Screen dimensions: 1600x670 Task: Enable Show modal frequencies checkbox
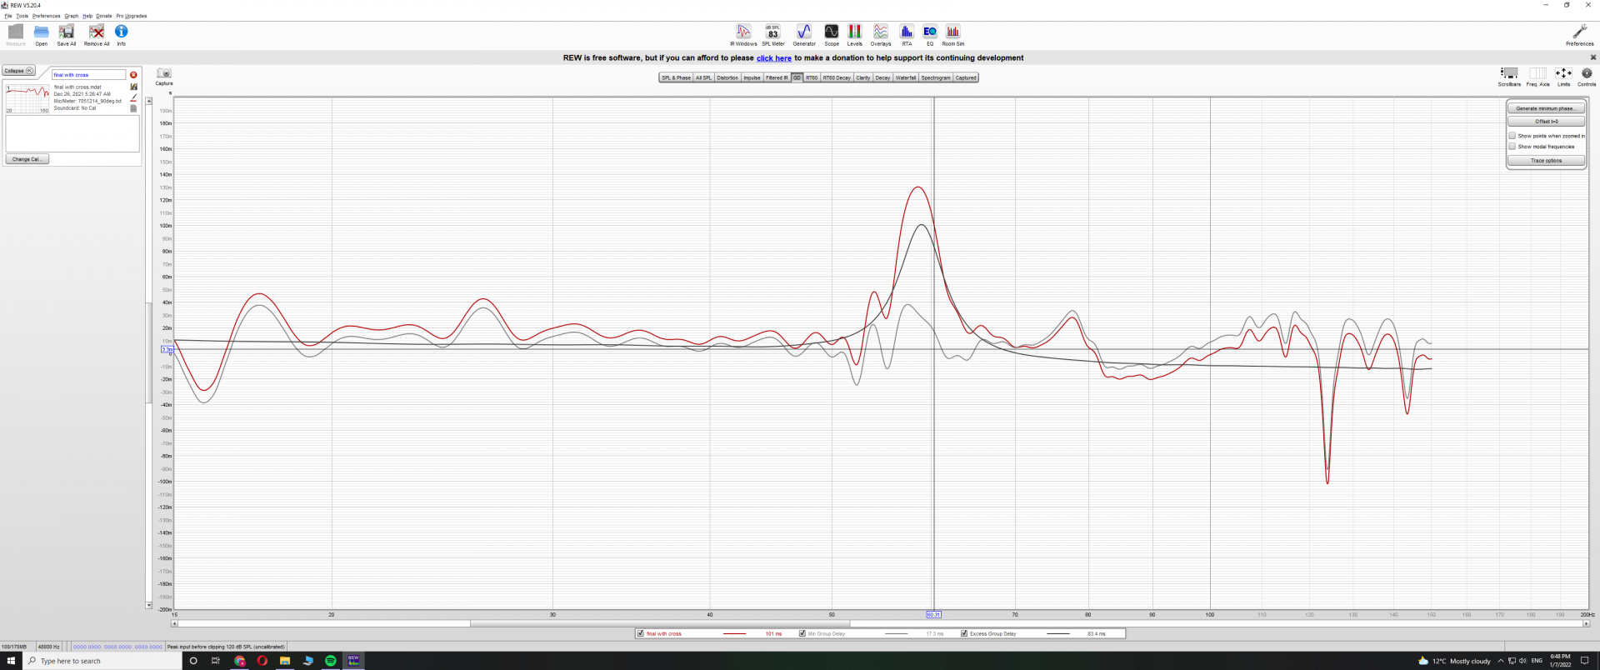(x=1512, y=147)
